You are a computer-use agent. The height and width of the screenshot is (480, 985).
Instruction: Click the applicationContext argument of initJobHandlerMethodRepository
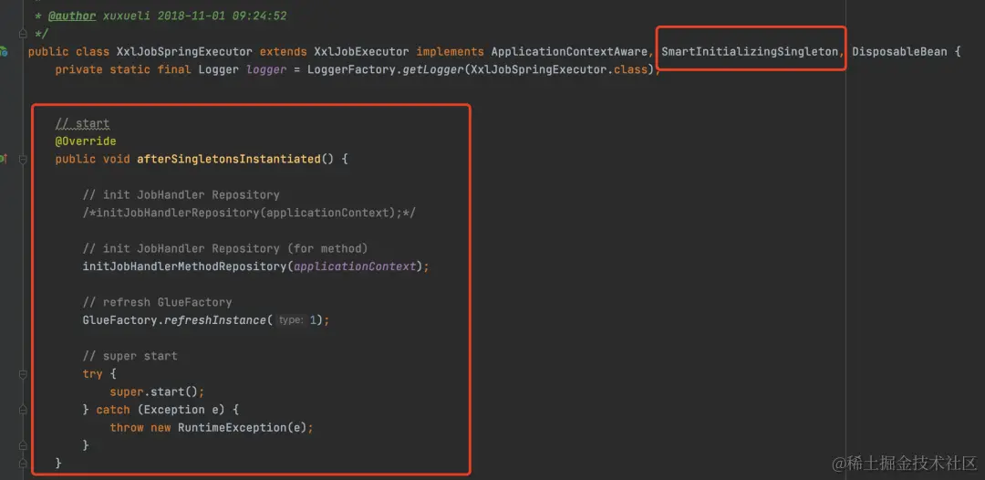(355, 266)
